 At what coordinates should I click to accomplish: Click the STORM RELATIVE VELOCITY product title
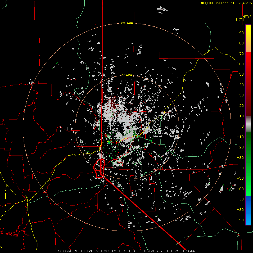87,251
